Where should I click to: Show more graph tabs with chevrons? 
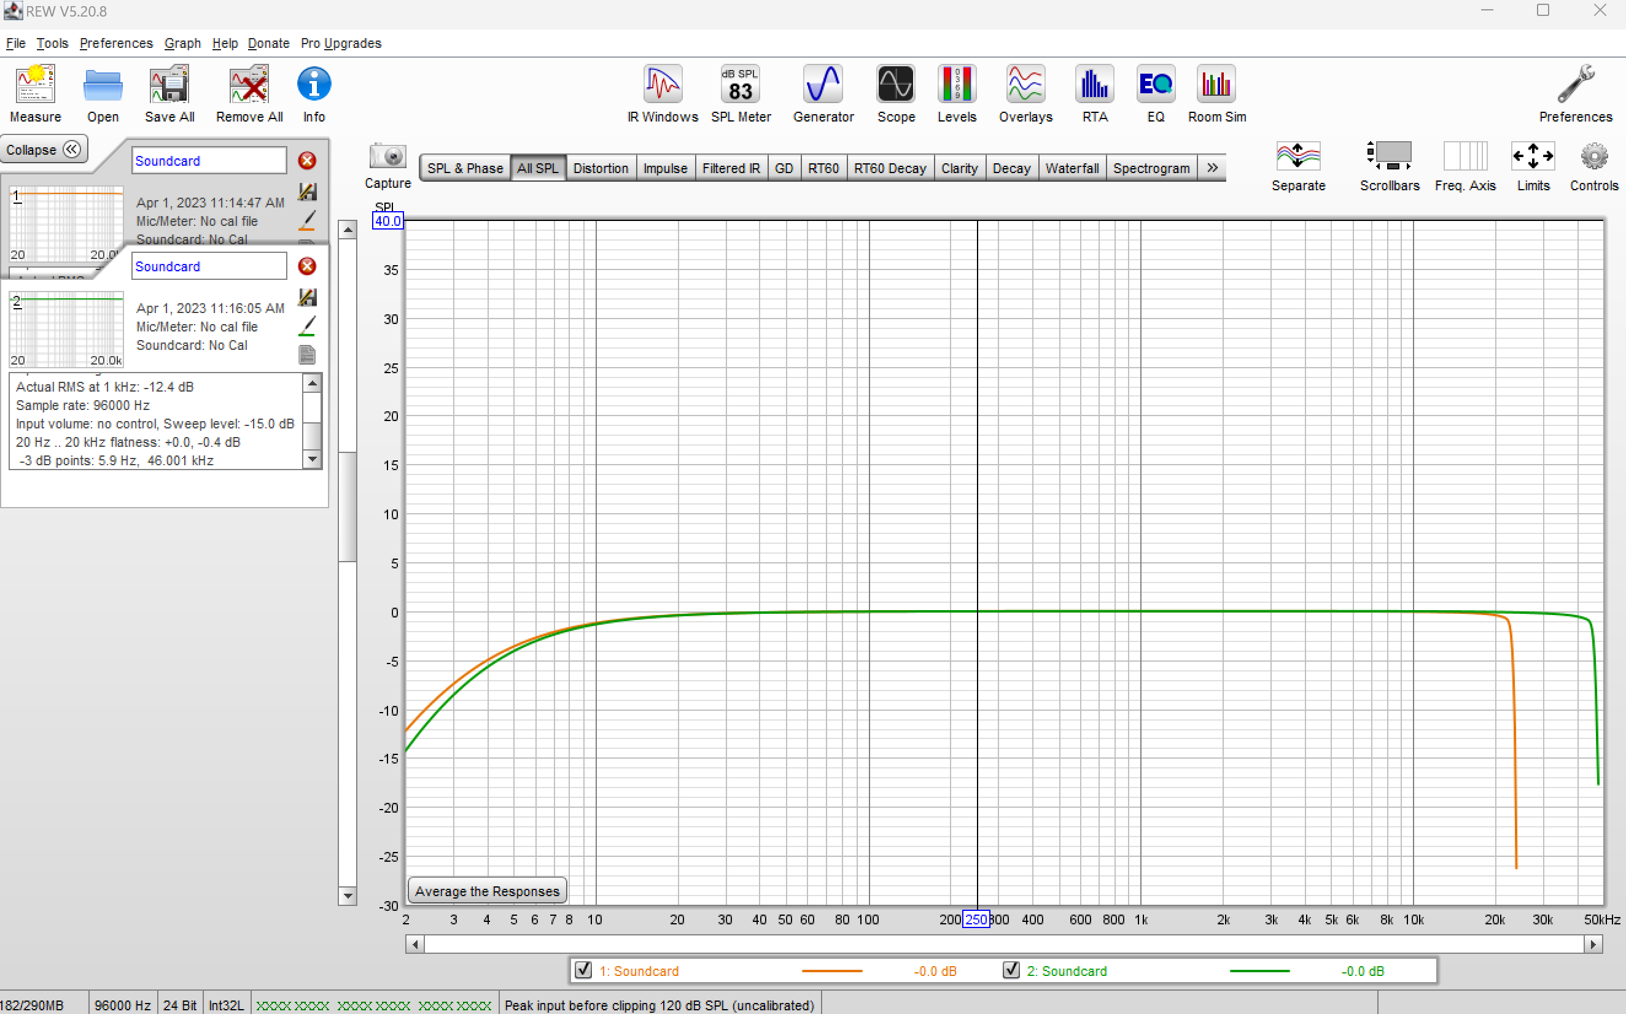coord(1212,168)
